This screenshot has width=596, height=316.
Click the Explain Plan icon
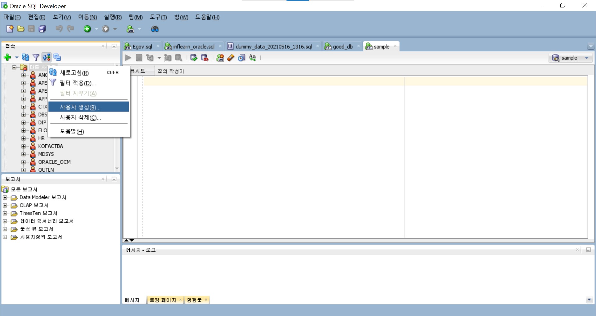(150, 58)
